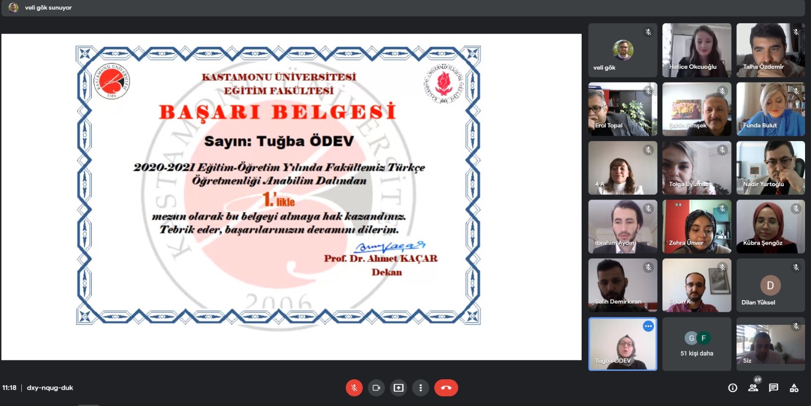This screenshot has width=811, height=406.
Task: Click the muted mic icon on Salih Demirkıran tile
Action: point(648,267)
